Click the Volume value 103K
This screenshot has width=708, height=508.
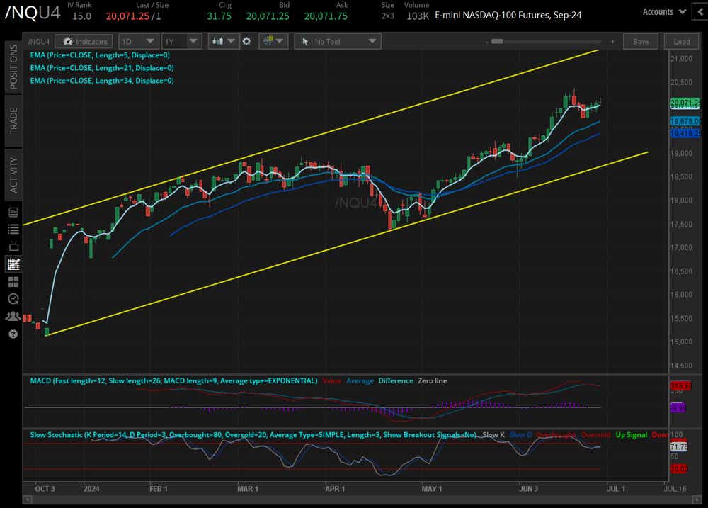(418, 16)
